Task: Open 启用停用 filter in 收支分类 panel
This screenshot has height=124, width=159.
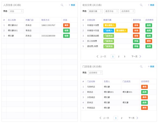Action: tap(127, 11)
